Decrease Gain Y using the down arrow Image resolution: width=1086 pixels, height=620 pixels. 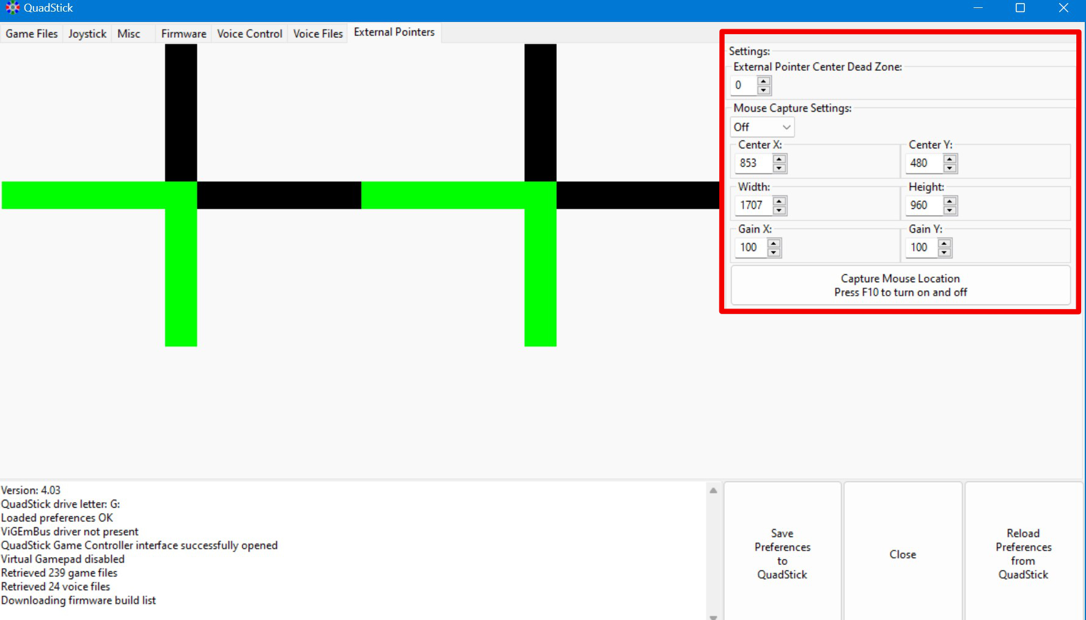pyautogui.click(x=944, y=252)
